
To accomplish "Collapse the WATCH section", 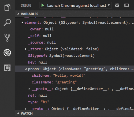I will pos(18,113).
